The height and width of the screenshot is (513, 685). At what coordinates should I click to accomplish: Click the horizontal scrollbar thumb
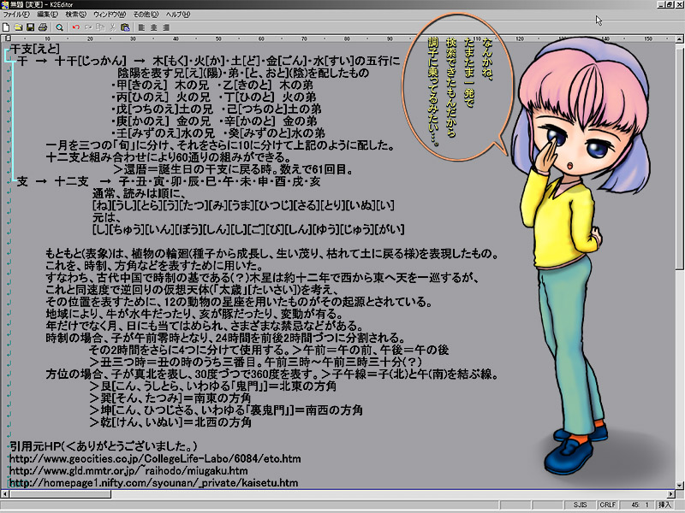pos(60,494)
